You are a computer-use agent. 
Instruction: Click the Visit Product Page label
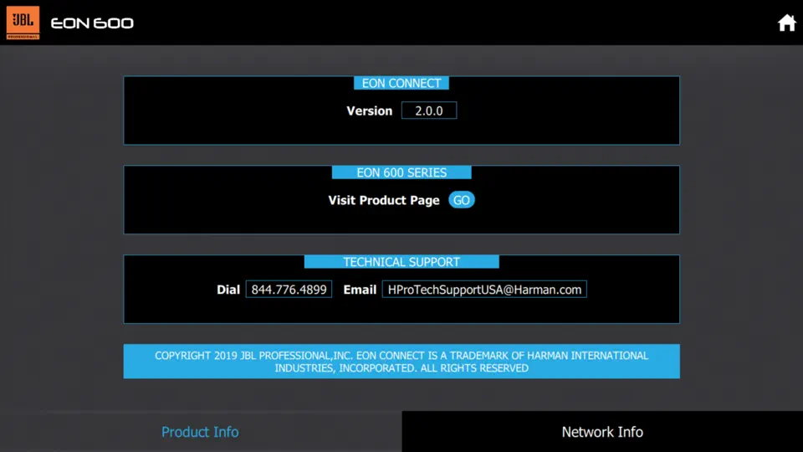point(384,200)
